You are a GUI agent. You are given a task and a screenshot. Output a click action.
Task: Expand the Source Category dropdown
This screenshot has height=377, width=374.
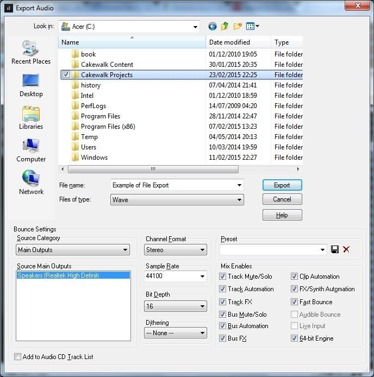point(73,250)
